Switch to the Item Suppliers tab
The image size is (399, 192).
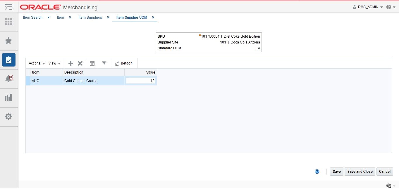pos(90,18)
